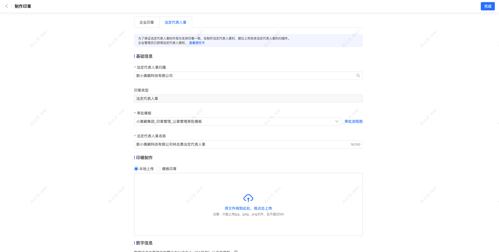The image size is (499, 252).
Task: Click the 印章类型 field label
Action: (x=141, y=90)
